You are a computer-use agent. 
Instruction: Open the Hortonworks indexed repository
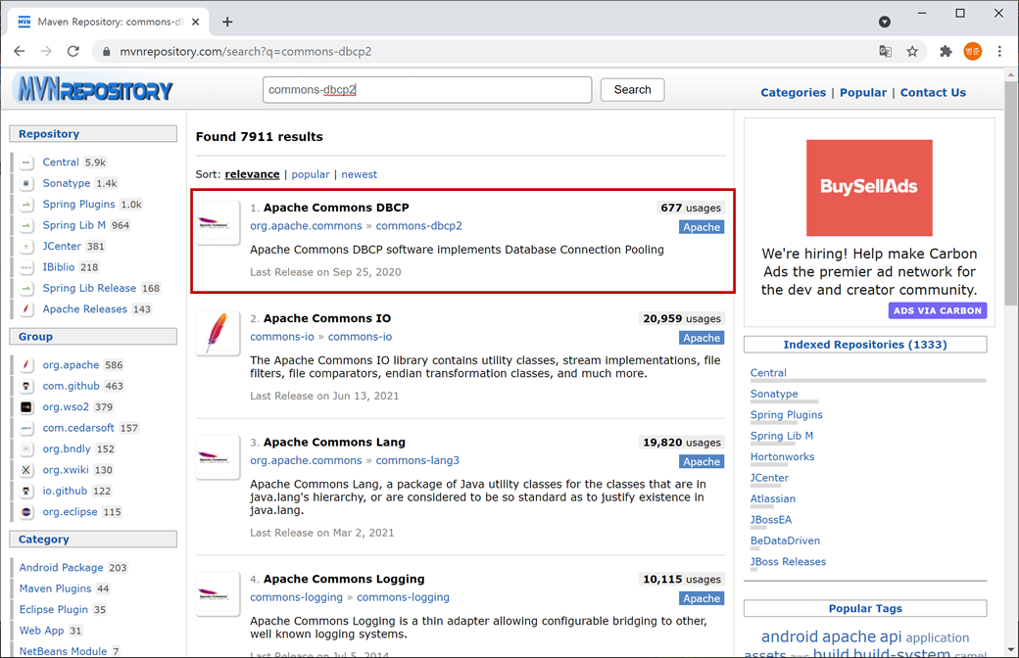pos(782,456)
